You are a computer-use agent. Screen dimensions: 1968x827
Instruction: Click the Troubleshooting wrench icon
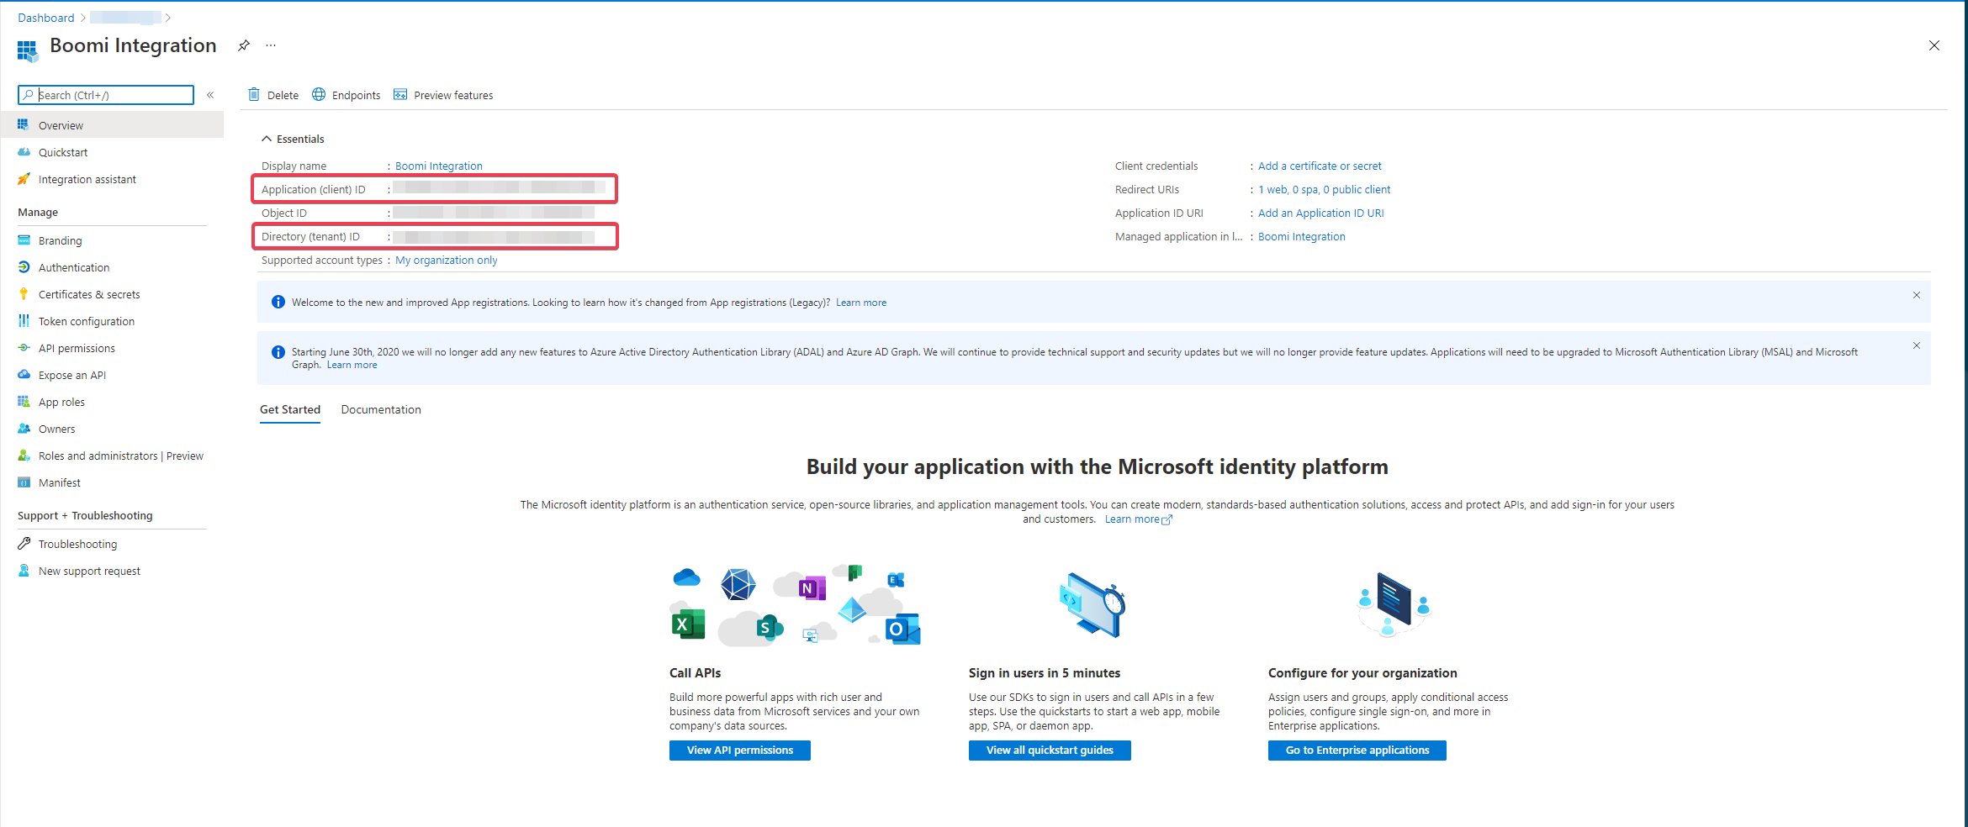(x=24, y=544)
